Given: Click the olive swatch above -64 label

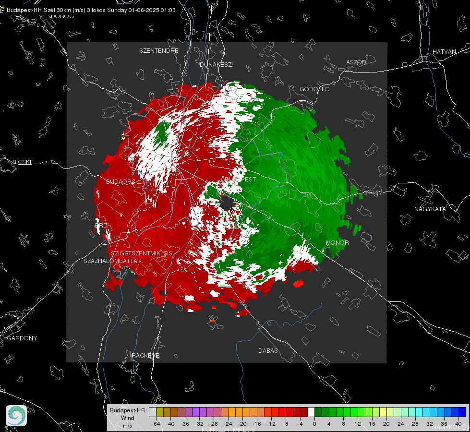Looking at the screenshot, I should coord(159,412).
